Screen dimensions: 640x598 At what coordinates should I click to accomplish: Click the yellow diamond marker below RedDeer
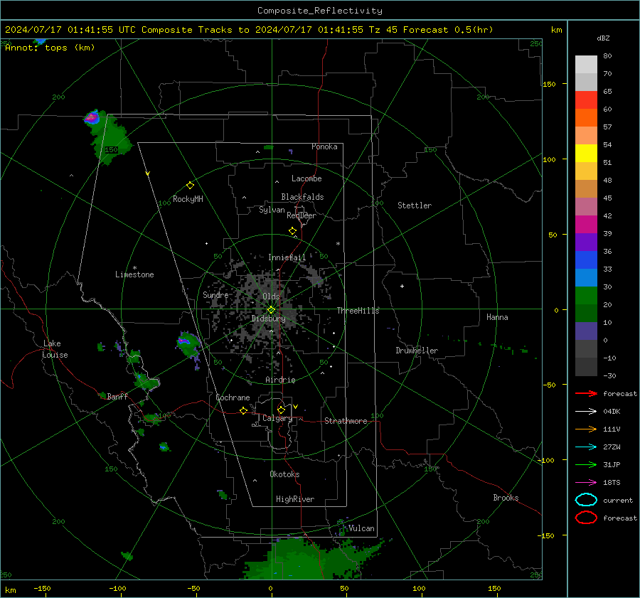pos(292,231)
